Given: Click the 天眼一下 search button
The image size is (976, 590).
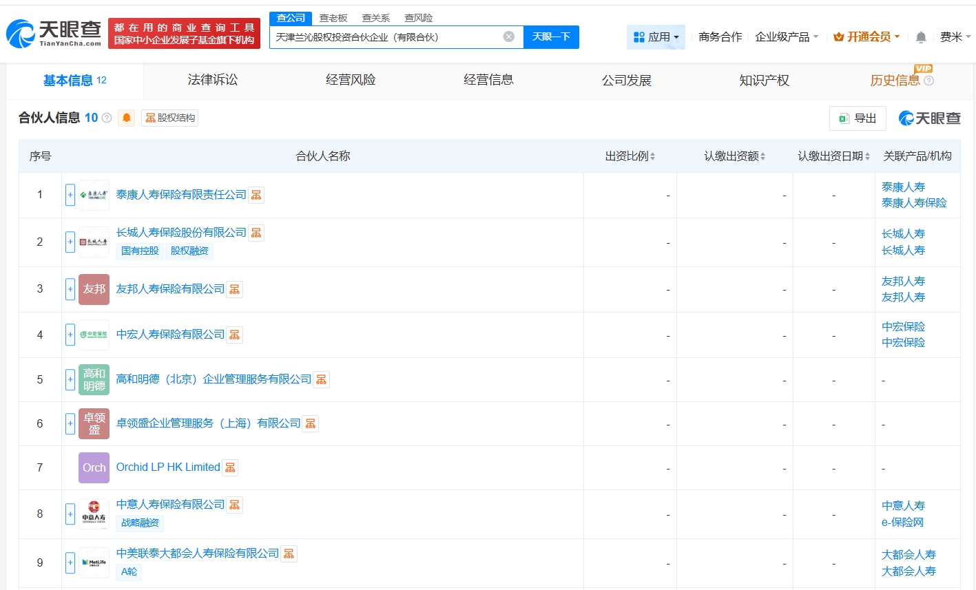Looking at the screenshot, I should click(551, 36).
